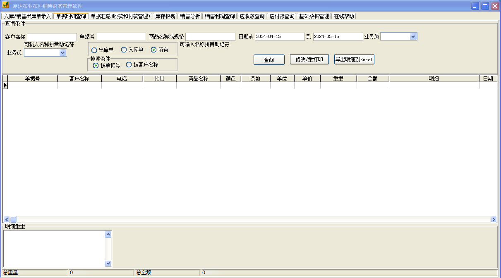This screenshot has width=501, height=278.
Task: Open the 应收款查询 tab
Action: pos(252,16)
